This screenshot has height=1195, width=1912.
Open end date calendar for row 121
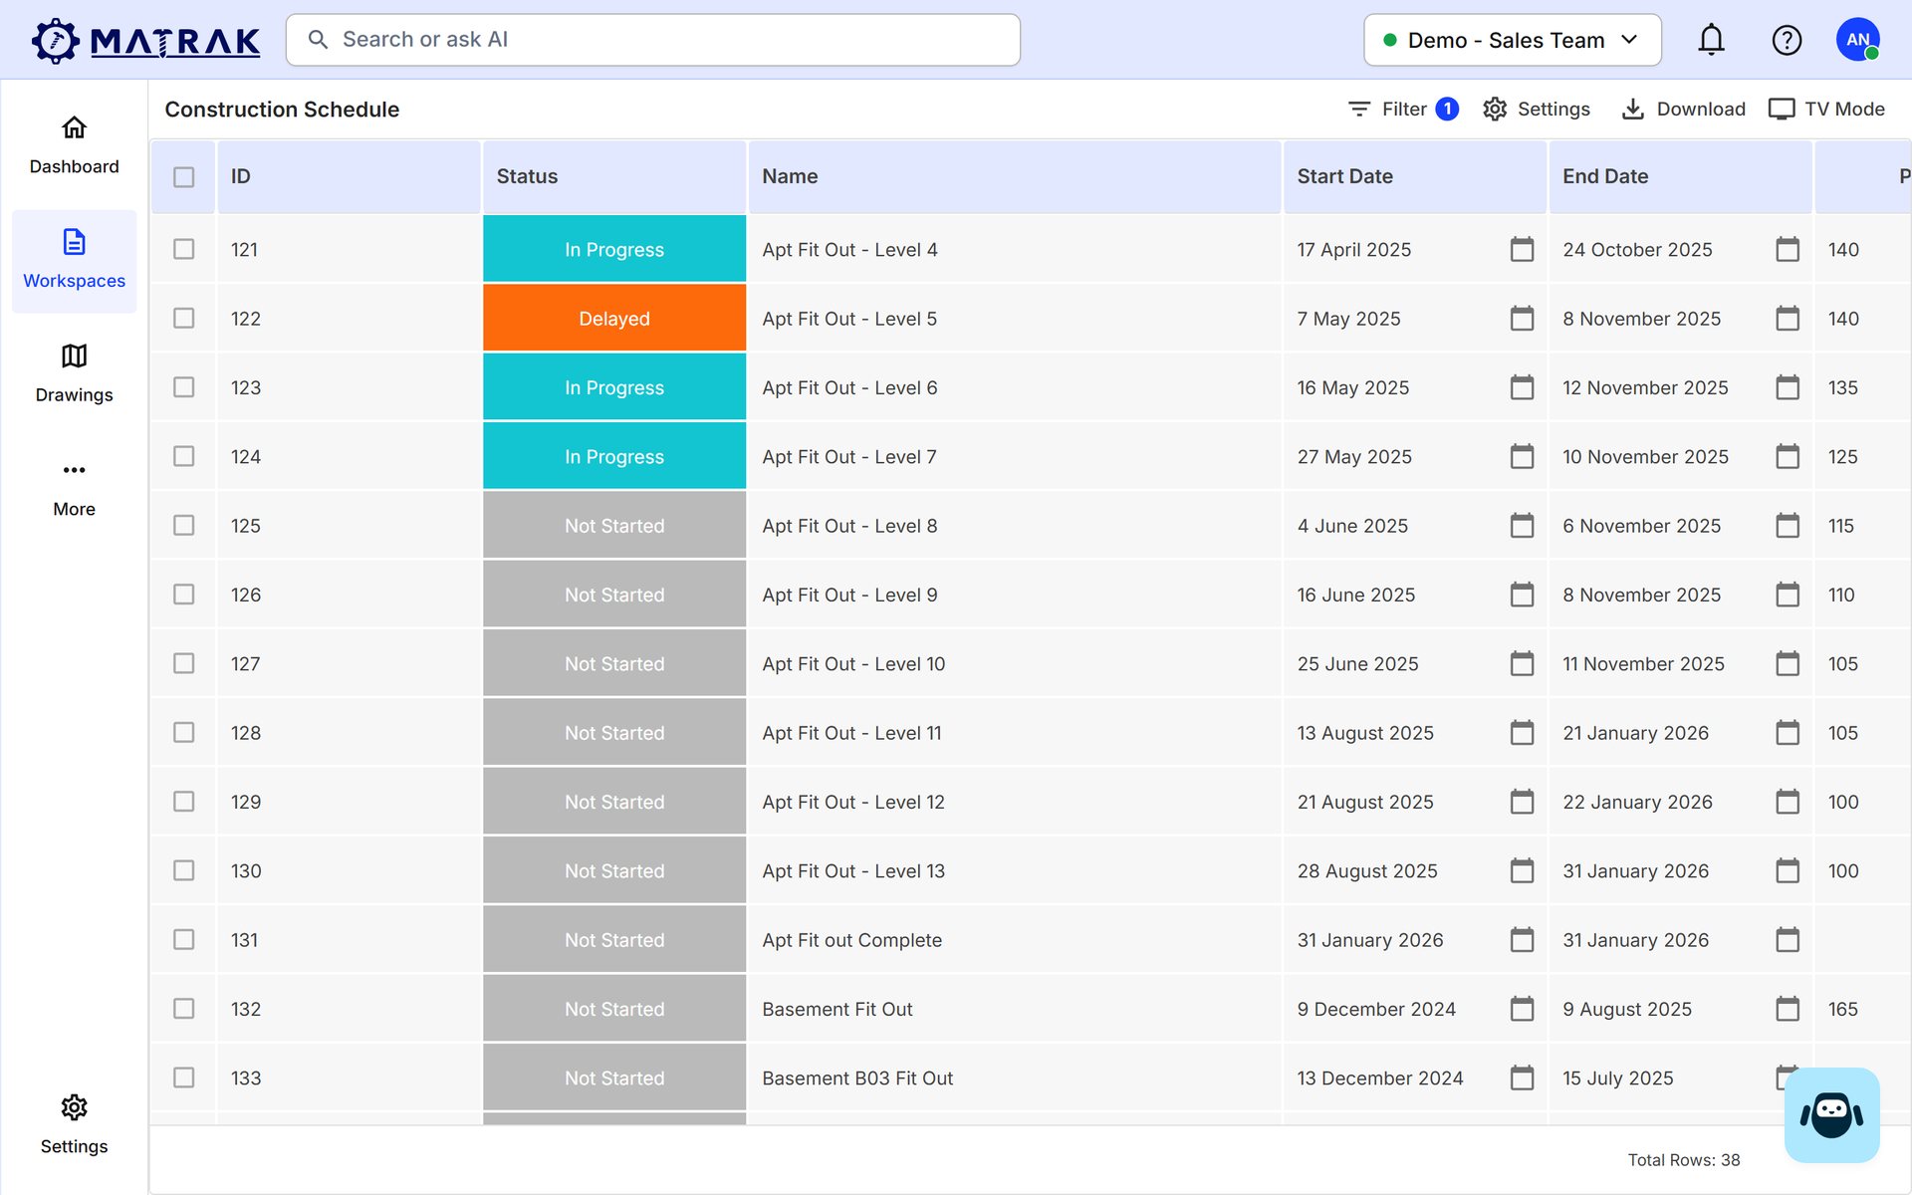(1788, 249)
